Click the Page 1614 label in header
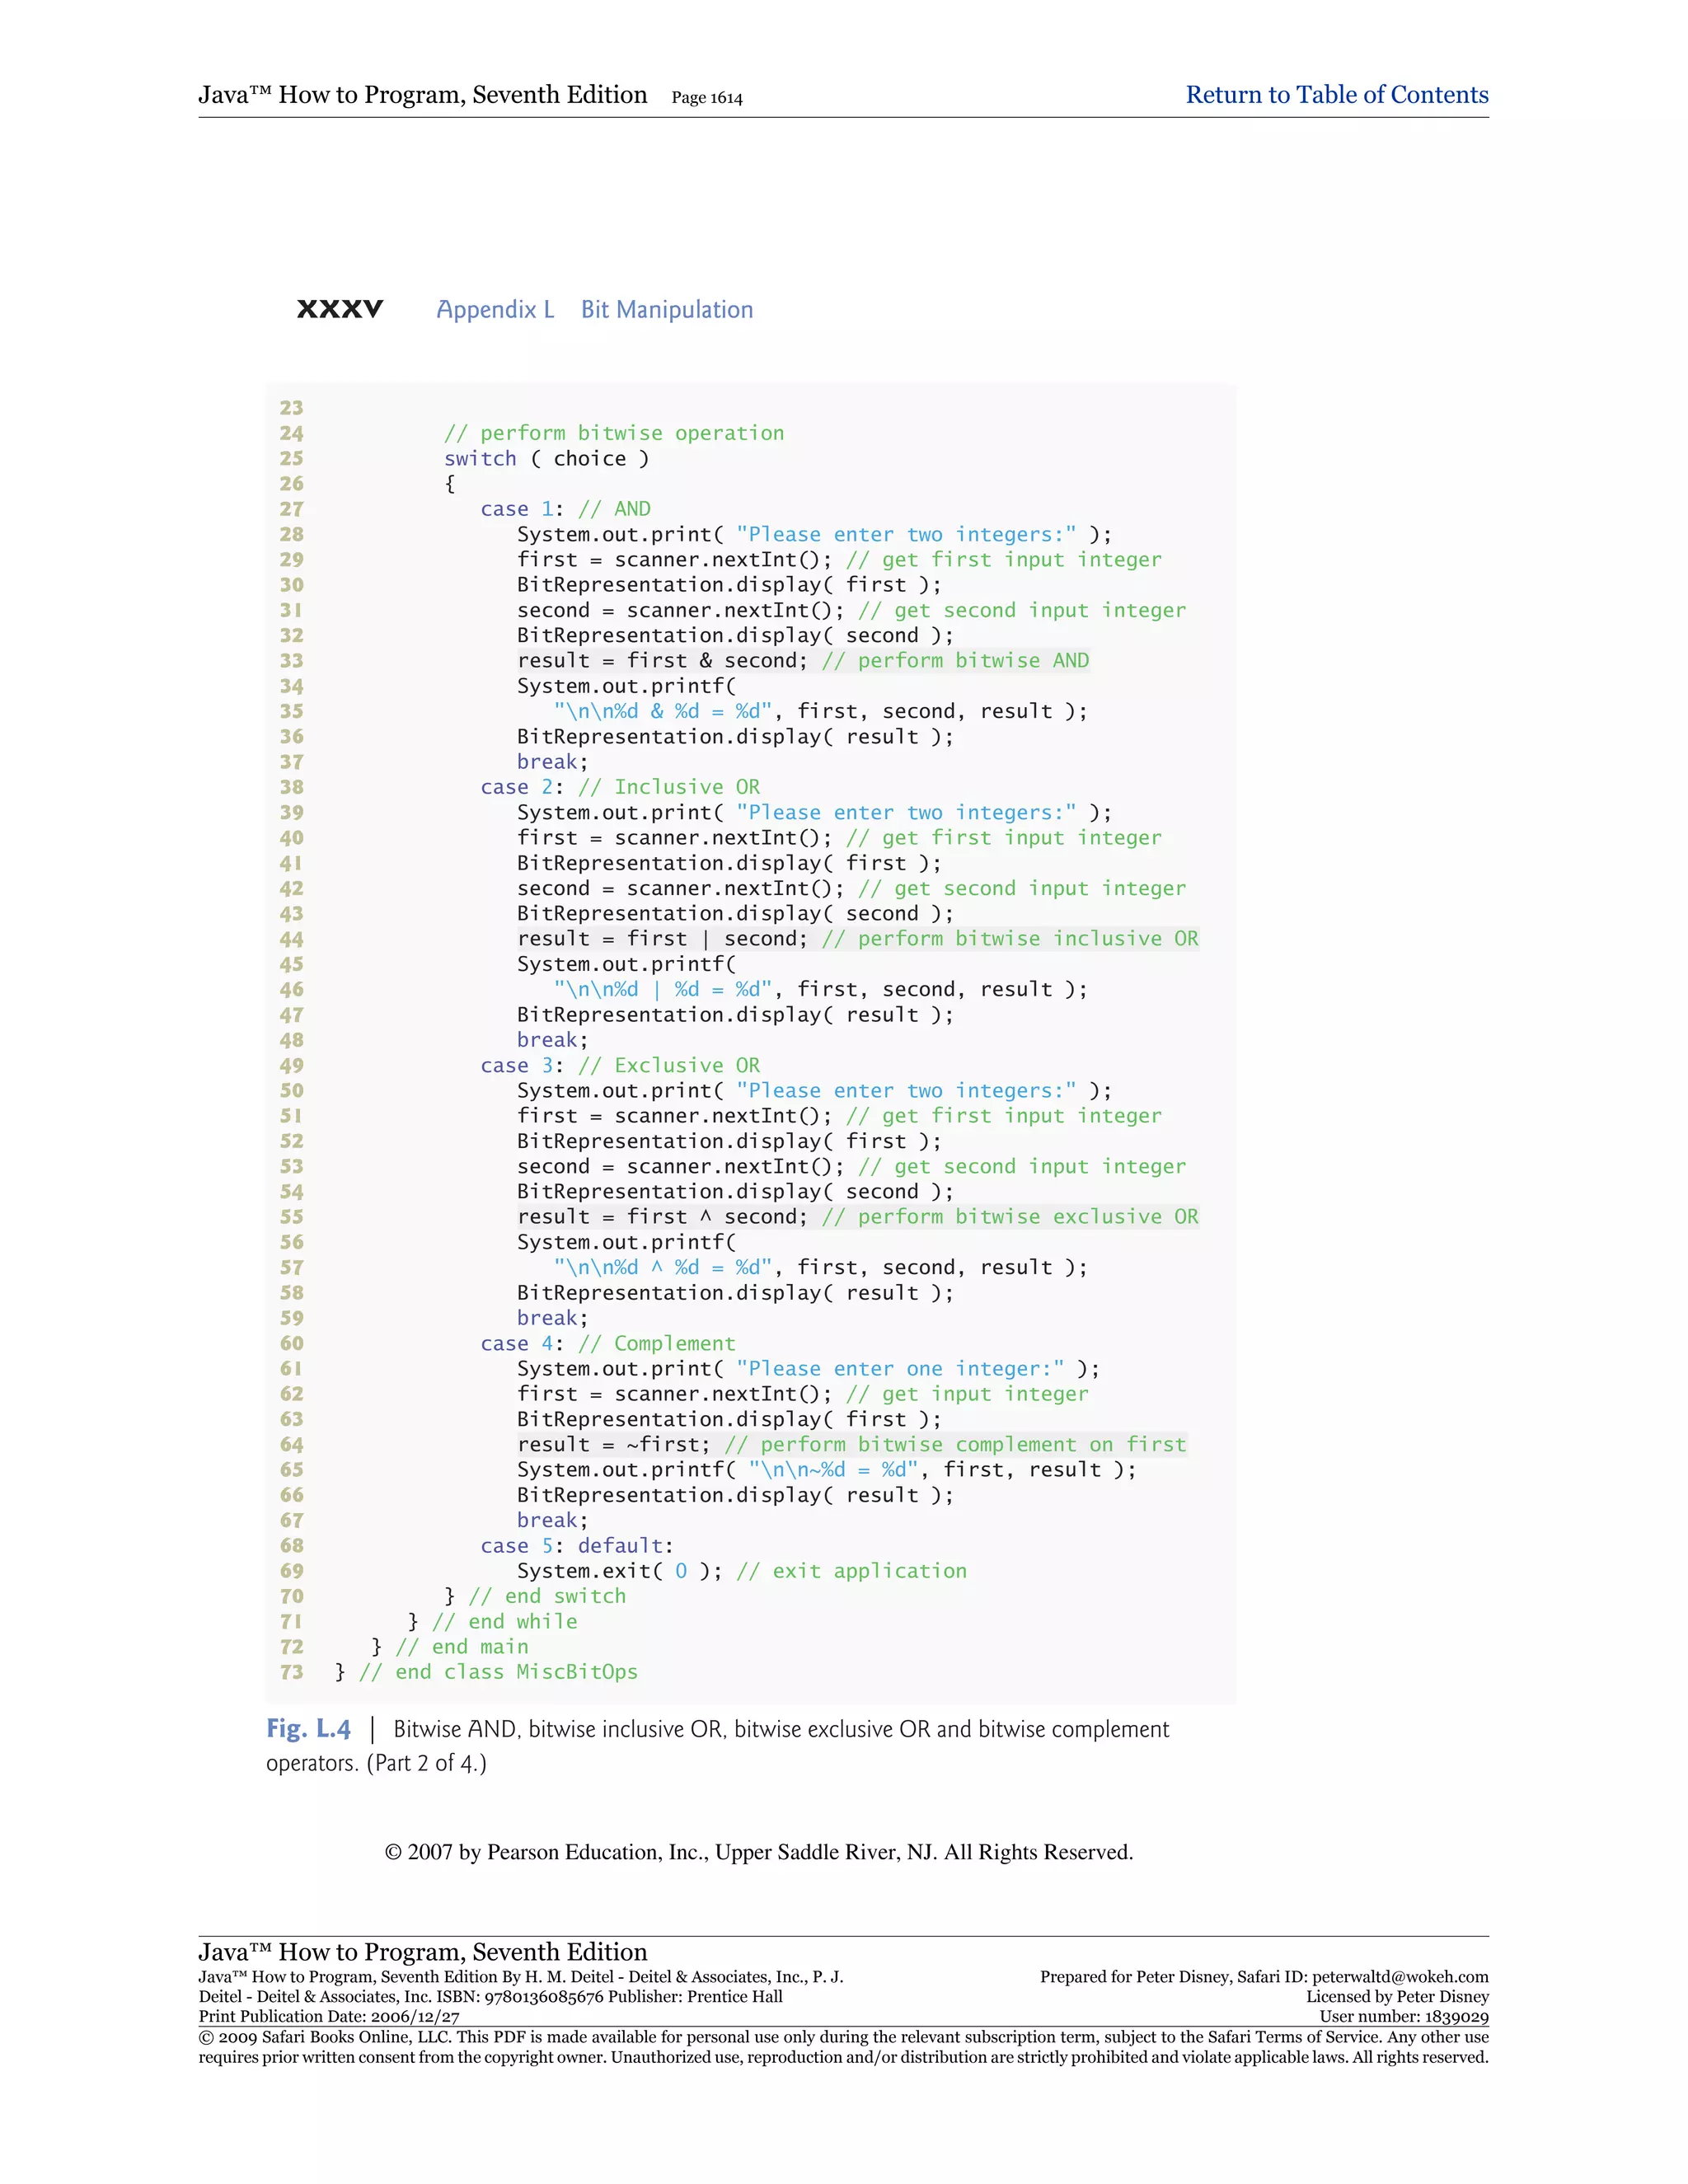 707,98
